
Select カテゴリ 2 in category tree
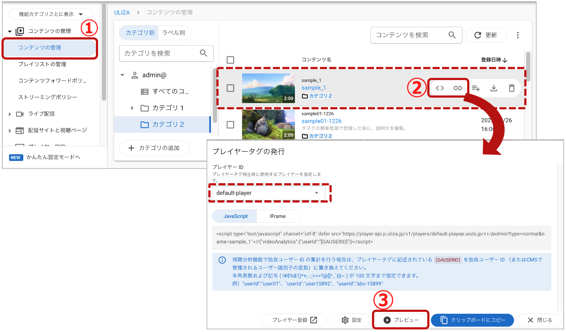click(162, 124)
